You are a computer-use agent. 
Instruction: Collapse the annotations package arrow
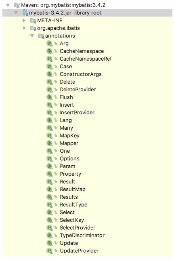click(32, 36)
